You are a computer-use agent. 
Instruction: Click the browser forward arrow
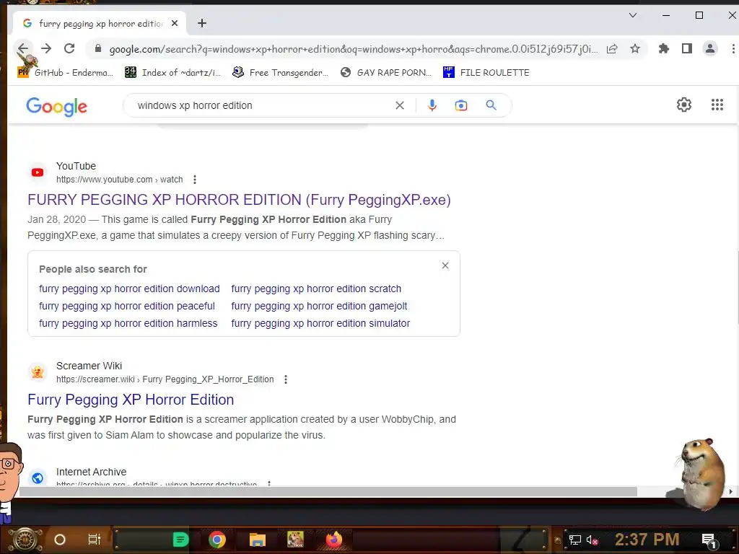(x=45, y=48)
